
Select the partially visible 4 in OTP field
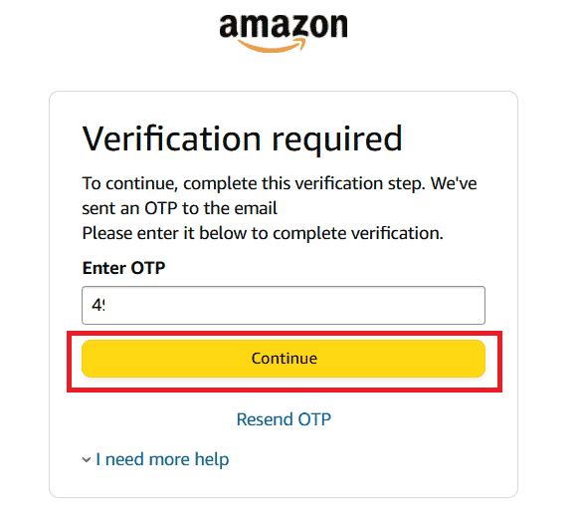(x=96, y=306)
